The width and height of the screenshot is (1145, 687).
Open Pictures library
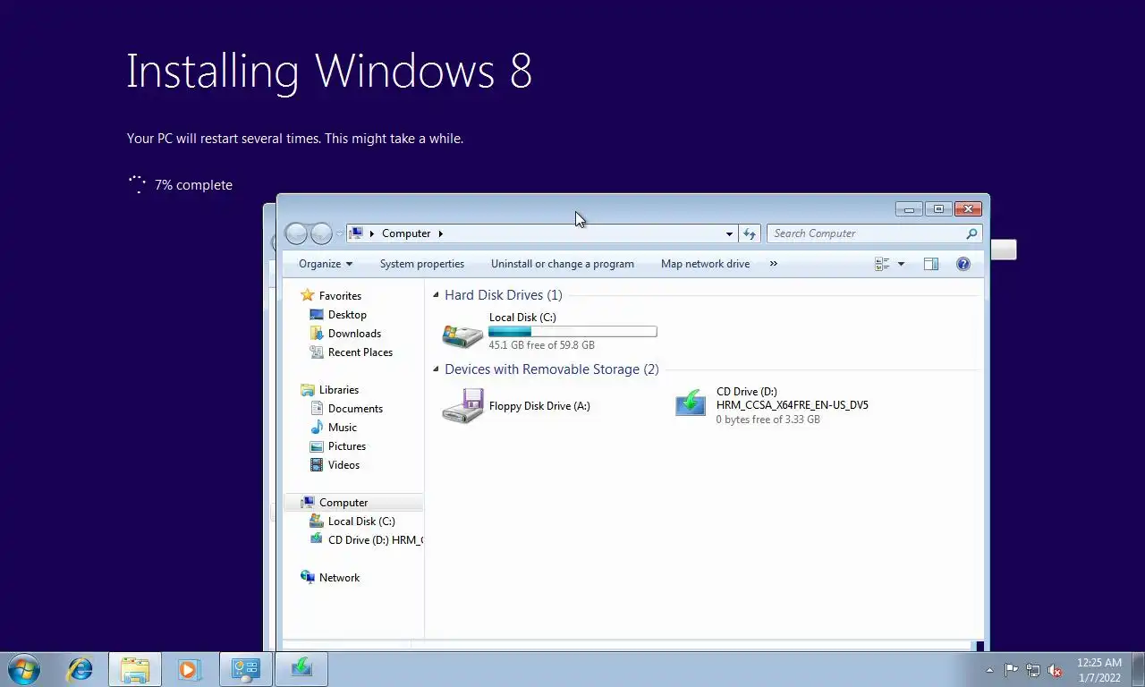346,446
